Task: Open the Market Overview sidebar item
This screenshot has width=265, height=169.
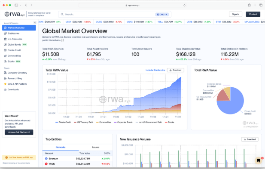Action: 19,28
